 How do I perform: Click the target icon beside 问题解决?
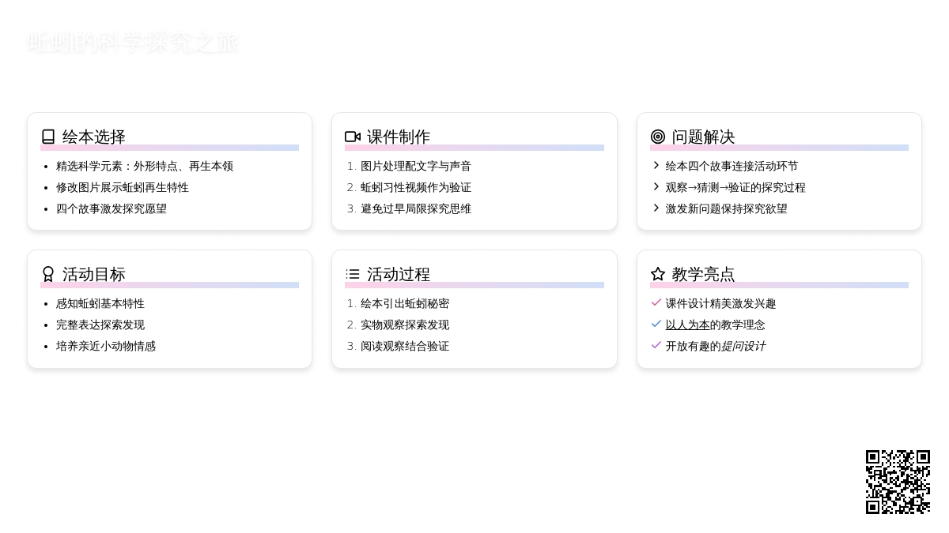point(658,137)
